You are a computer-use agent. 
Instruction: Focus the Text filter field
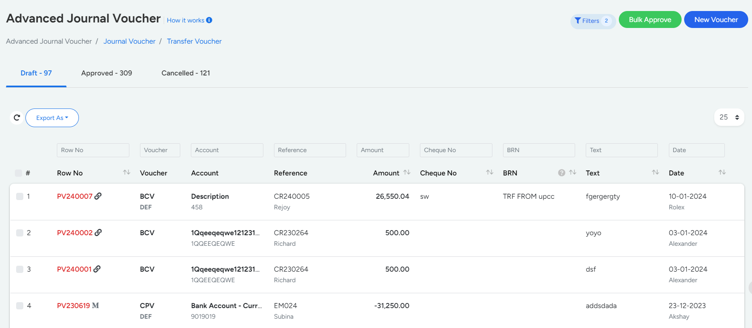tap(622, 150)
